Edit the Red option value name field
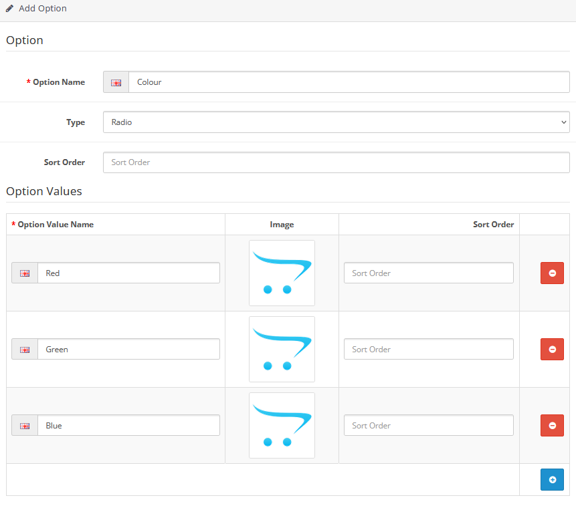The width and height of the screenshot is (576, 510). point(128,273)
